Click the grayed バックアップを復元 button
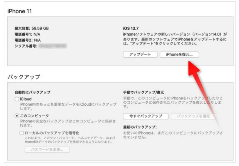The width and height of the screenshot is (239, 166). tap(193, 116)
